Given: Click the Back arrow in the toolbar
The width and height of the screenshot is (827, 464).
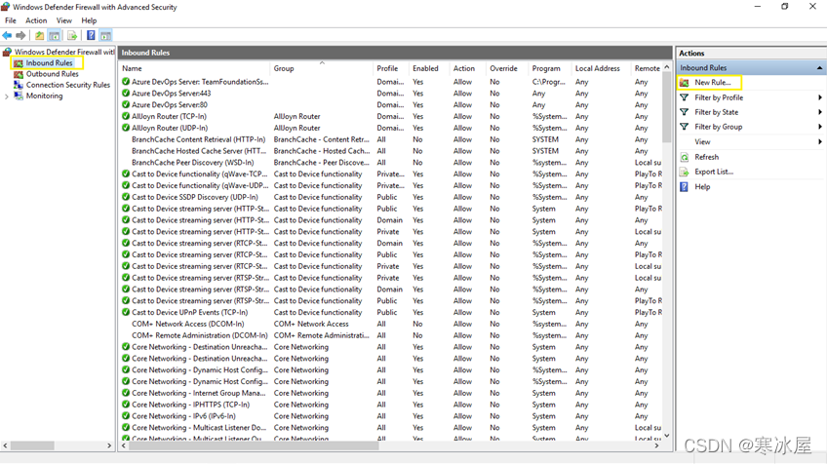Looking at the screenshot, I should point(8,36).
